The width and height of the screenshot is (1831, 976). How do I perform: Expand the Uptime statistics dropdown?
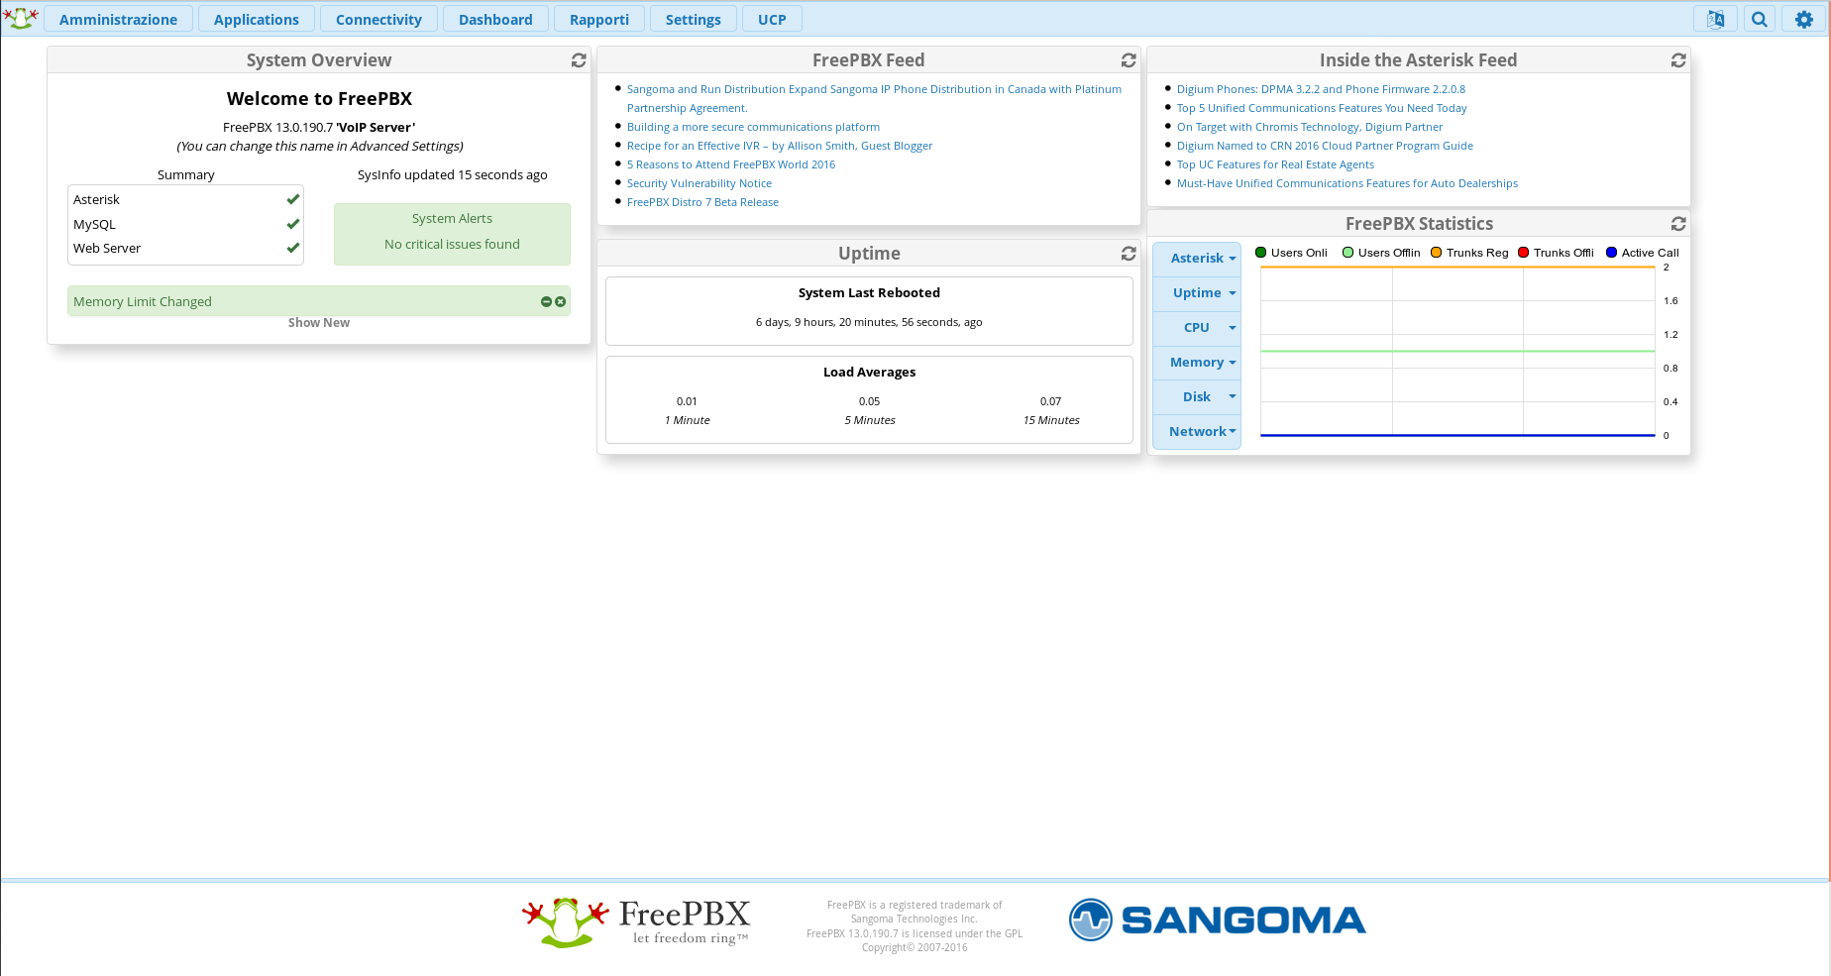[1197, 293]
